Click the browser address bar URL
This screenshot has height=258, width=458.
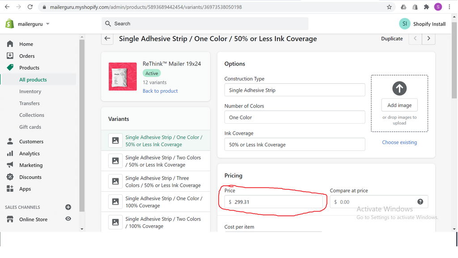(146, 7)
